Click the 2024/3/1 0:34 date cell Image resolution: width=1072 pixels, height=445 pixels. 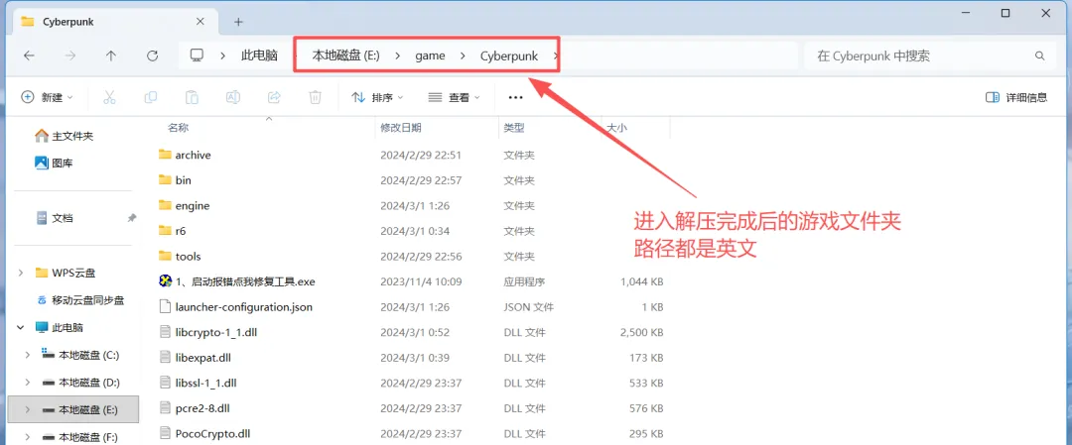click(x=415, y=231)
